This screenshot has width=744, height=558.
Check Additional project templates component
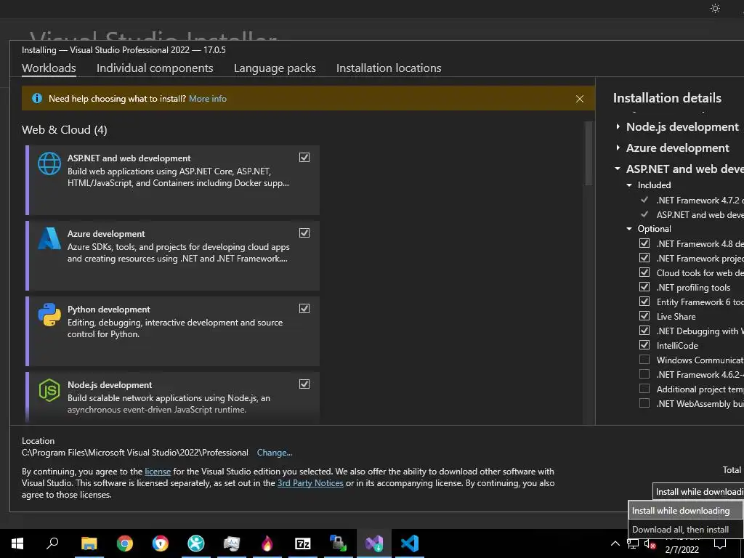[x=644, y=389]
